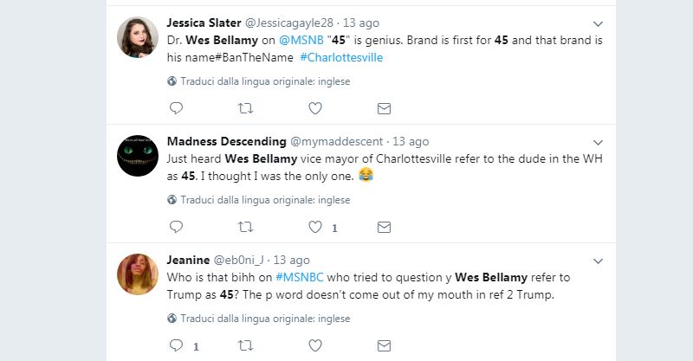Reply to Jeanine's tweet
Screen dimensions: 693x361
(x=176, y=345)
